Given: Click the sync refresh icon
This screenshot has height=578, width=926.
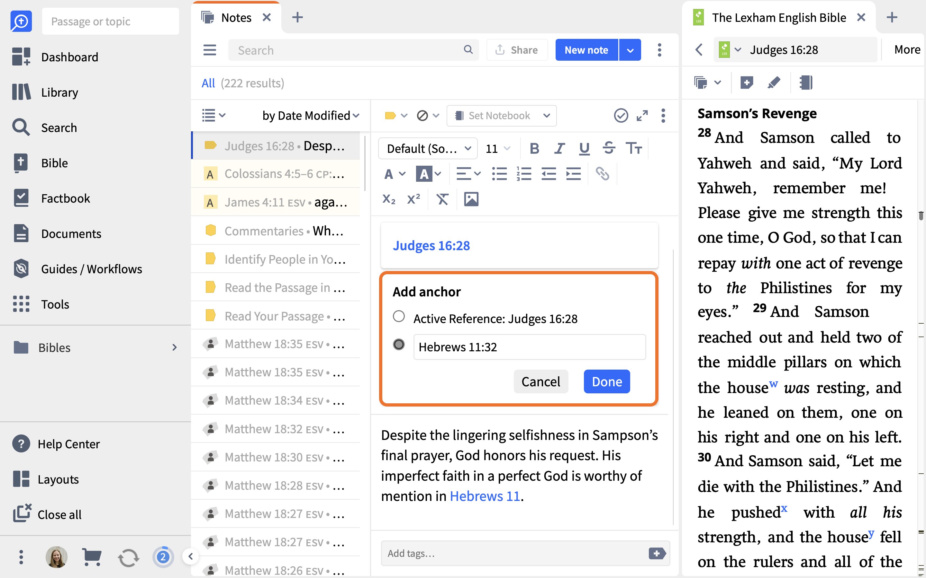Looking at the screenshot, I should point(128,557).
